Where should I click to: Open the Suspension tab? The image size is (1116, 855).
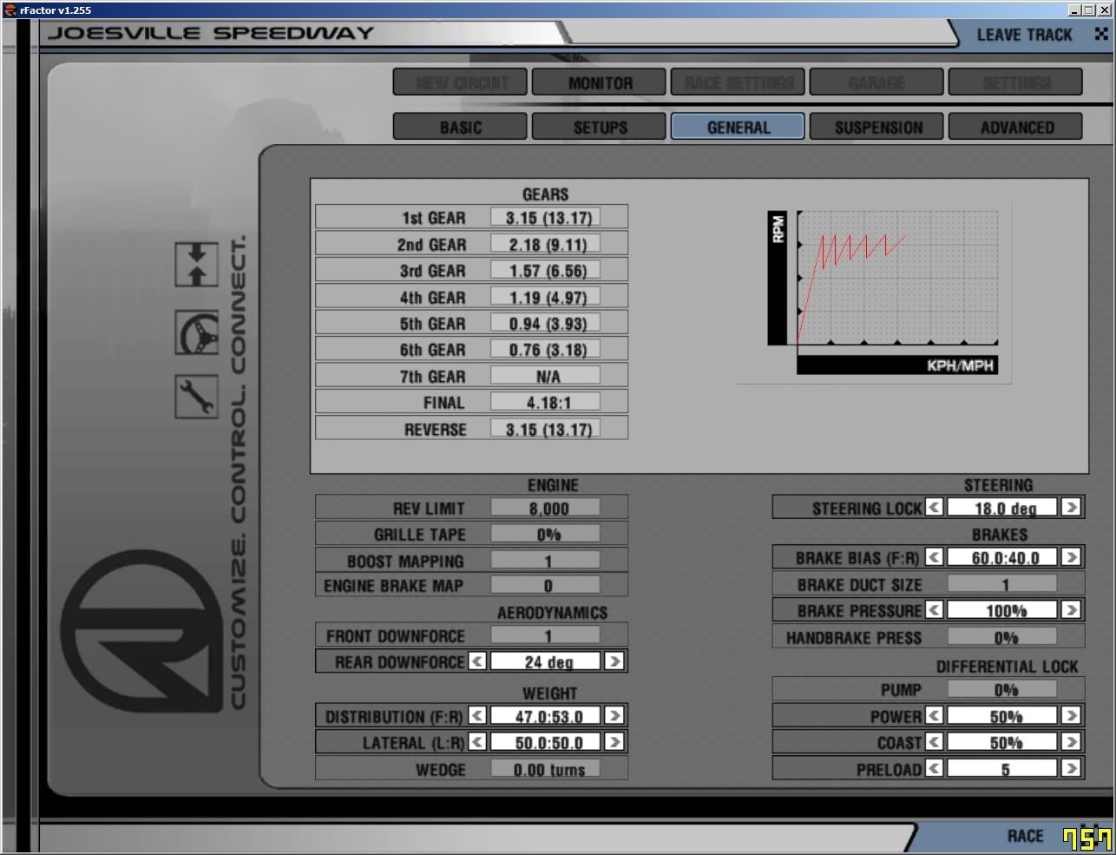(876, 127)
